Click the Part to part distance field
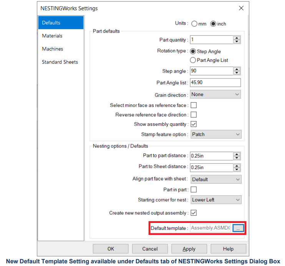 pyautogui.click(x=212, y=156)
